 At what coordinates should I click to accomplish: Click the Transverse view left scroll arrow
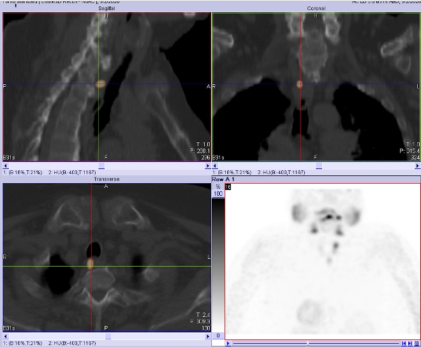(6, 336)
